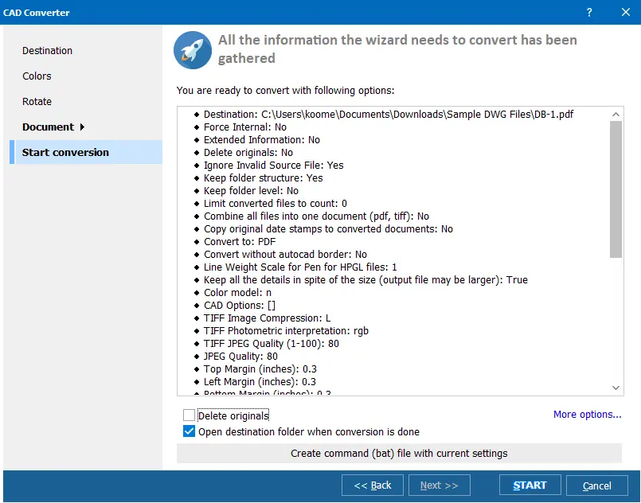Select the 'Force Internal: No' line
641x503 pixels.
click(245, 127)
